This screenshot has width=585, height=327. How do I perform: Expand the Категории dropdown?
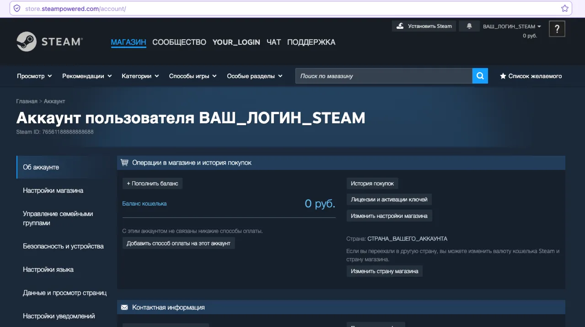coord(140,76)
